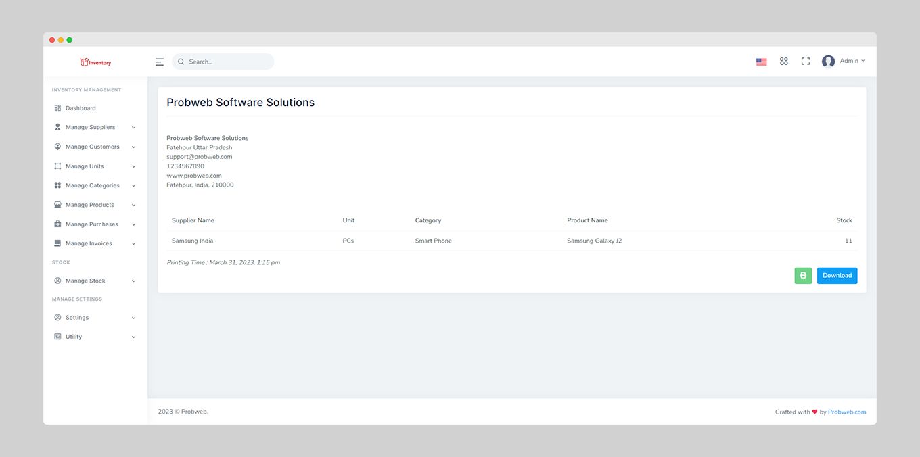Follow the Probweb.com footer link
This screenshot has height=457, width=920.
click(847, 412)
